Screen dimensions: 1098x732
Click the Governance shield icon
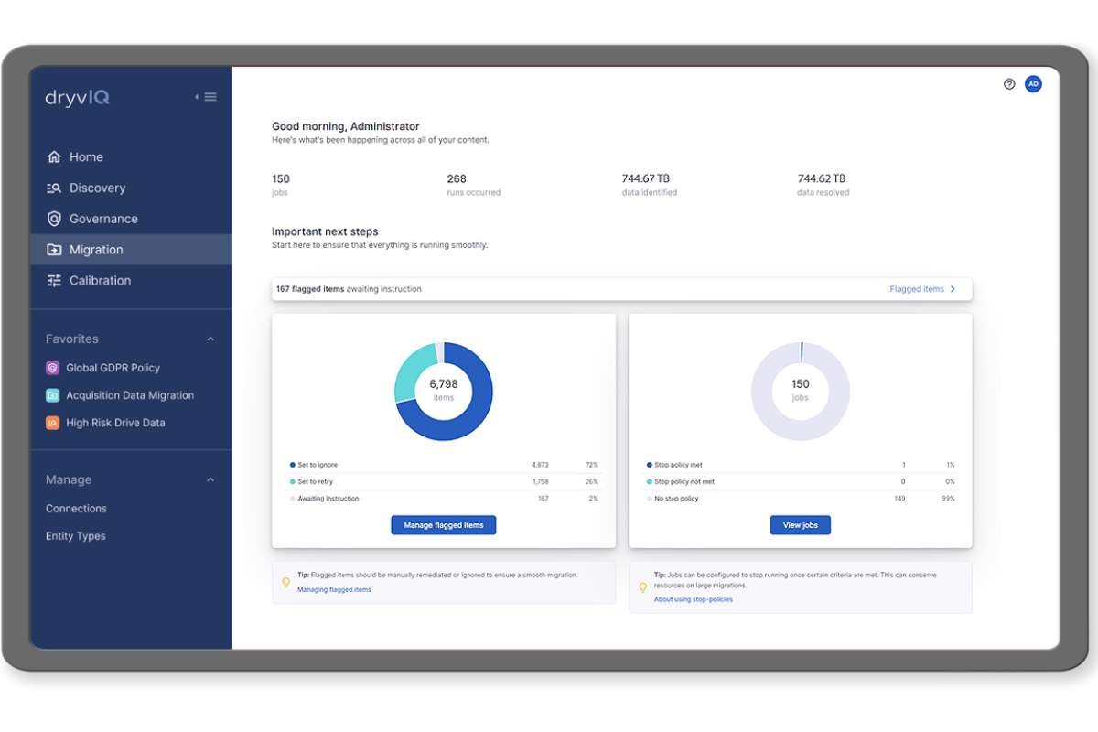tap(55, 219)
